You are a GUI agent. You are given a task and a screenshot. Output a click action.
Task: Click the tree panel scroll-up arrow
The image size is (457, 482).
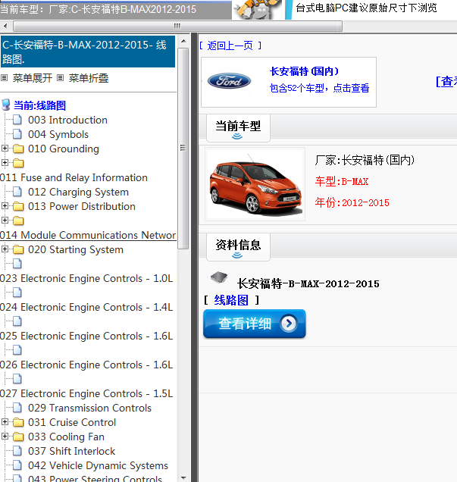tap(183, 41)
